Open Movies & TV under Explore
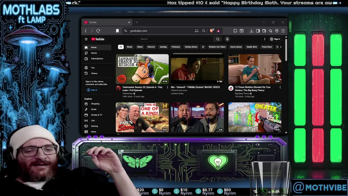The image size is (348, 196). [97, 115]
